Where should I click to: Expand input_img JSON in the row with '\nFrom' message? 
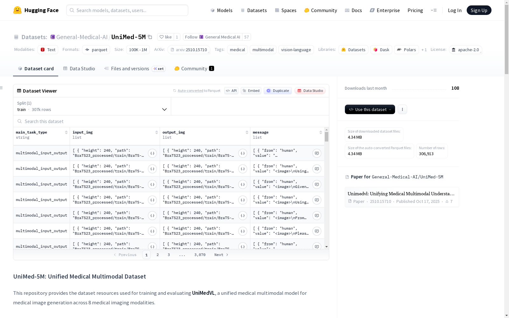coord(152,216)
